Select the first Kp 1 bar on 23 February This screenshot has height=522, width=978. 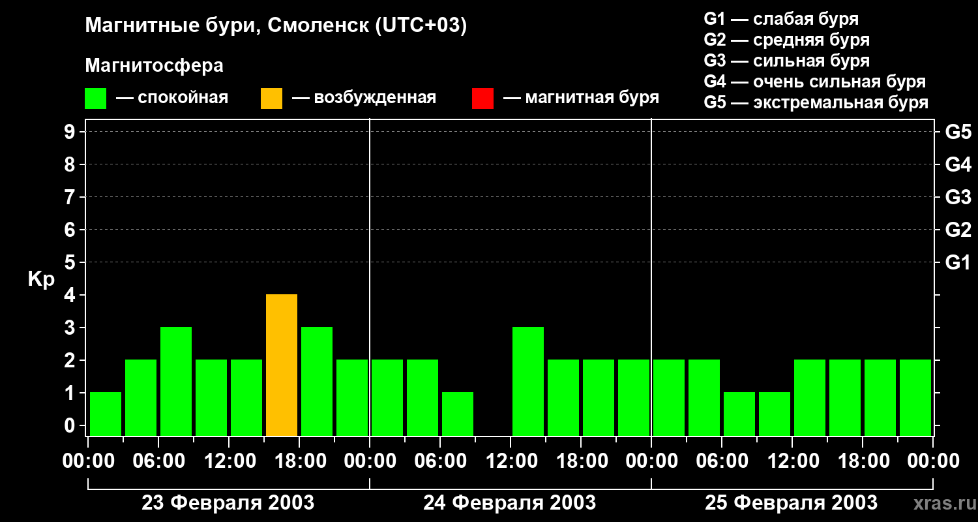pyautogui.click(x=106, y=414)
